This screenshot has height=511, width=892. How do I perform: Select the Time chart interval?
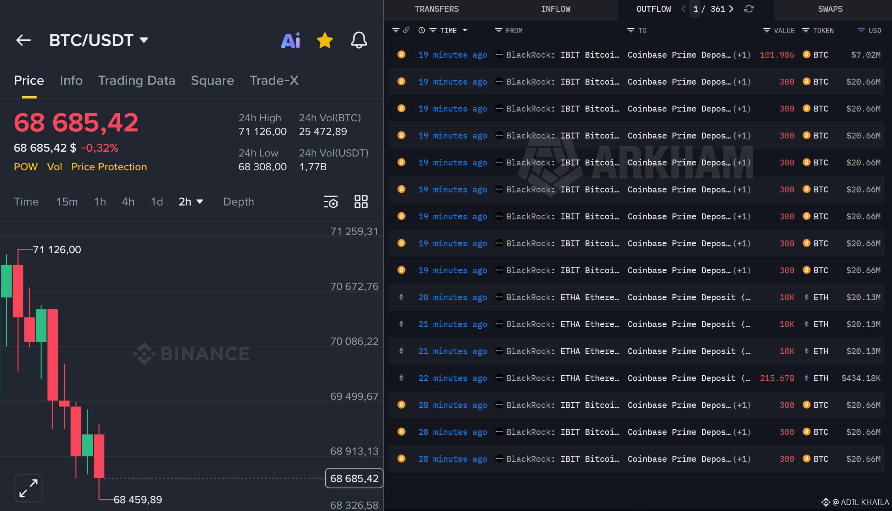point(26,202)
